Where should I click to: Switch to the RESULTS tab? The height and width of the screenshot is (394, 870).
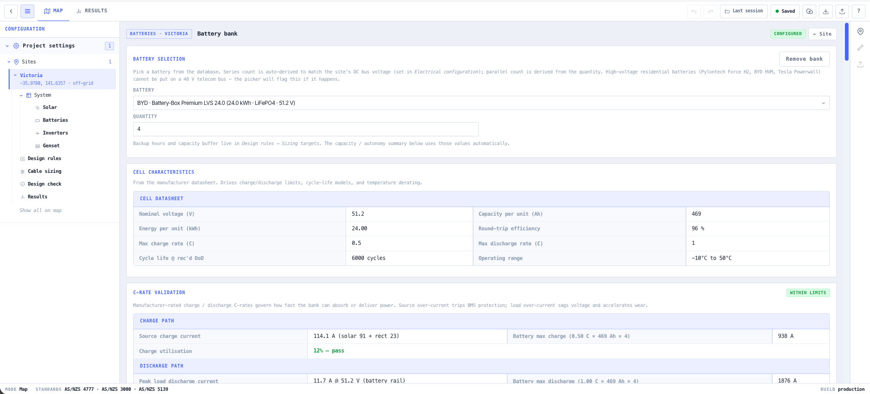(x=92, y=11)
